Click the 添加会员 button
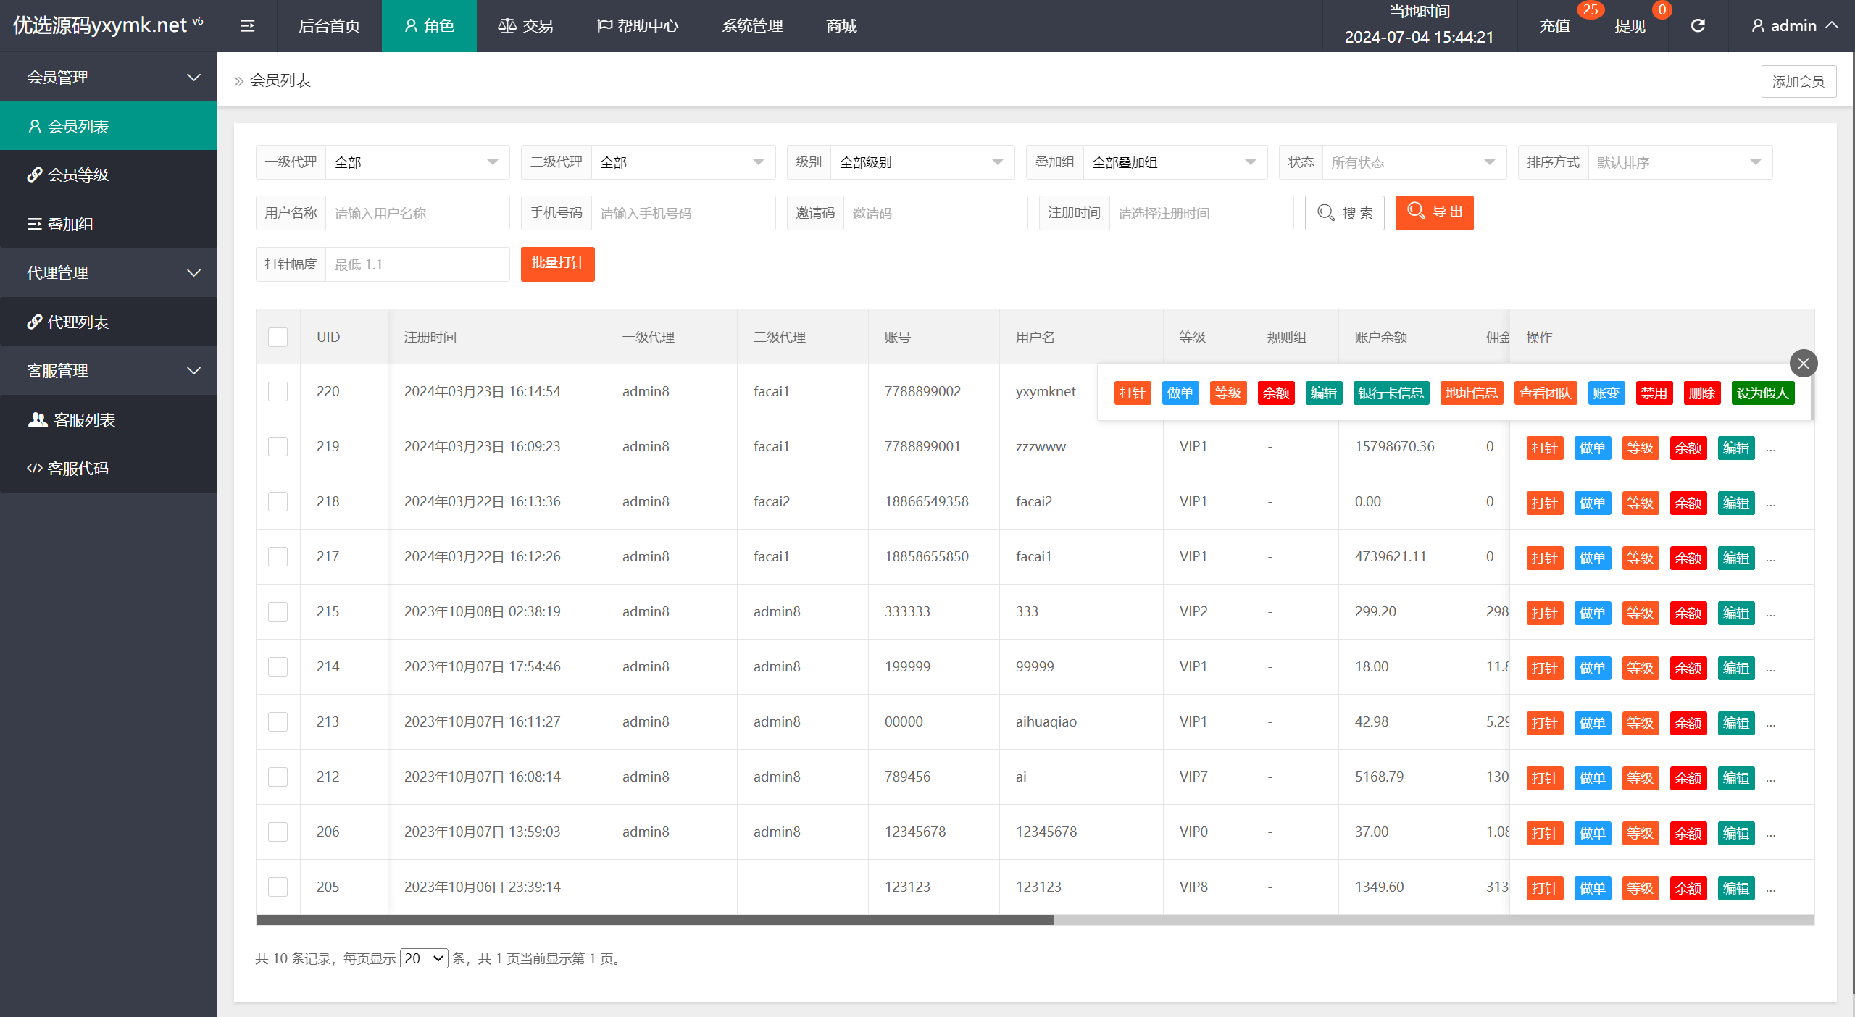This screenshot has width=1855, height=1017. coord(1798,81)
